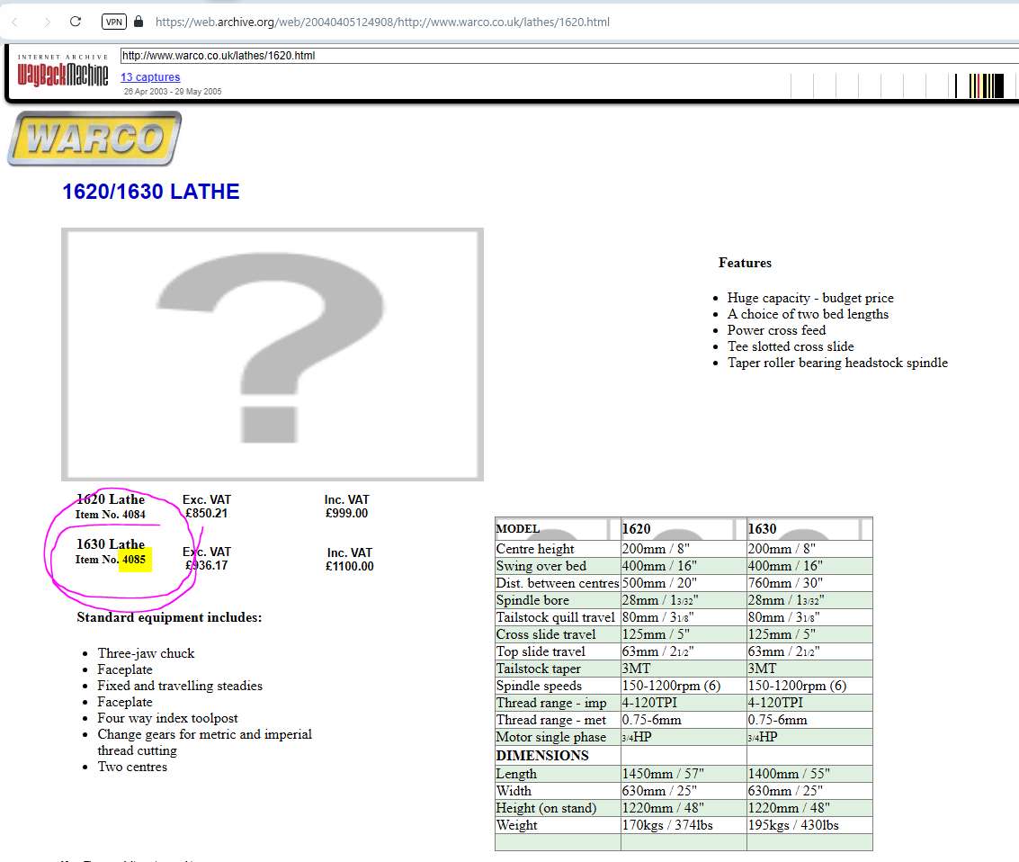Click 'Four way index toolpost' item
The height and width of the screenshot is (862, 1019).
(167, 718)
